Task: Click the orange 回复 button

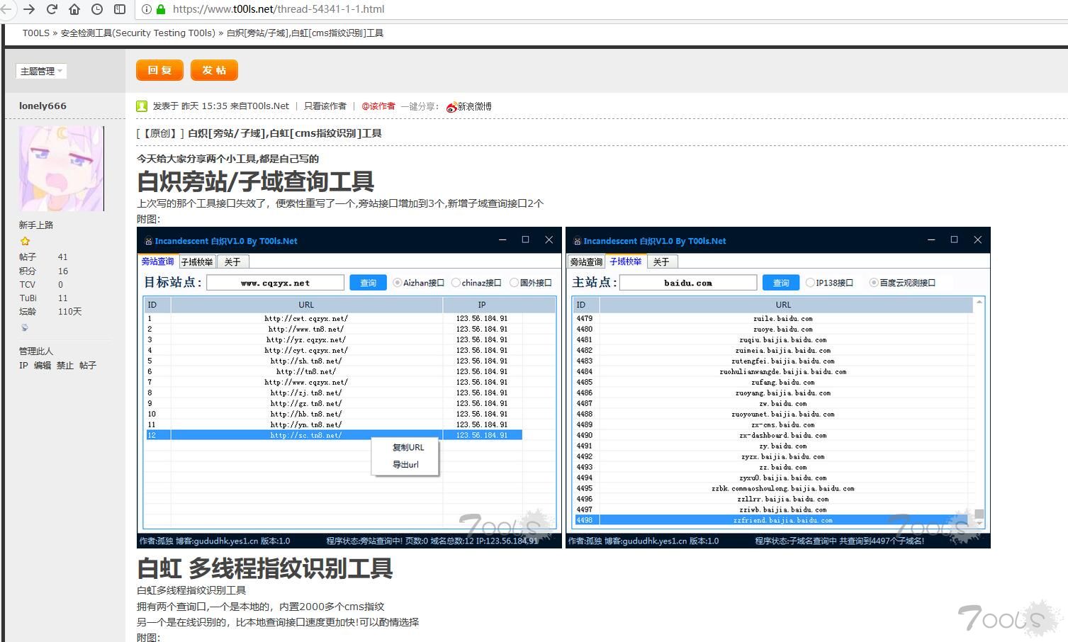Action: [159, 70]
